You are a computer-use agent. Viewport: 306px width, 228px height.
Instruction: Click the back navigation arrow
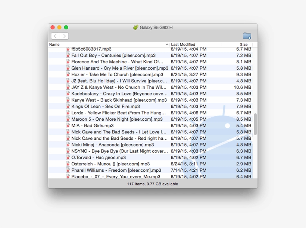click(x=55, y=36)
